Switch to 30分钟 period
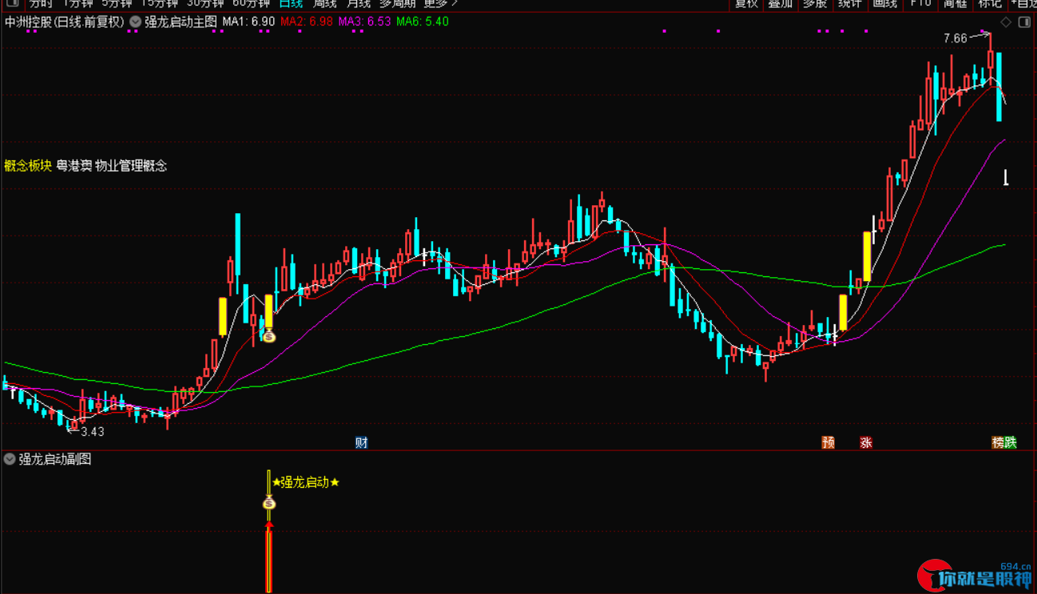Image resolution: width=1037 pixels, height=594 pixels. [x=205, y=3]
